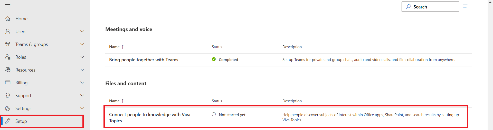Sort Meetings and voice by Name column

tap(114, 47)
